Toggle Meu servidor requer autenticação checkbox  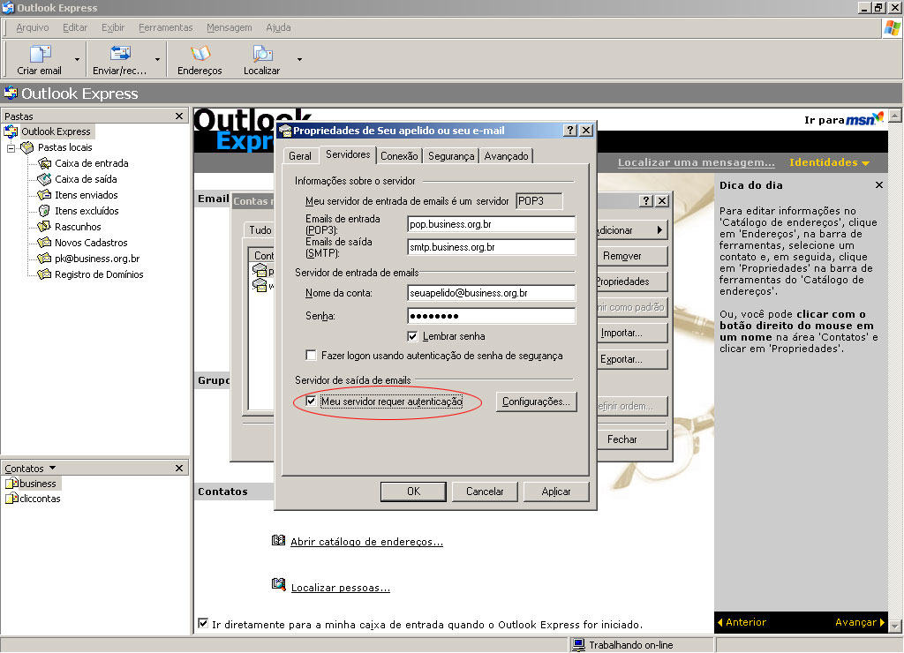point(311,401)
